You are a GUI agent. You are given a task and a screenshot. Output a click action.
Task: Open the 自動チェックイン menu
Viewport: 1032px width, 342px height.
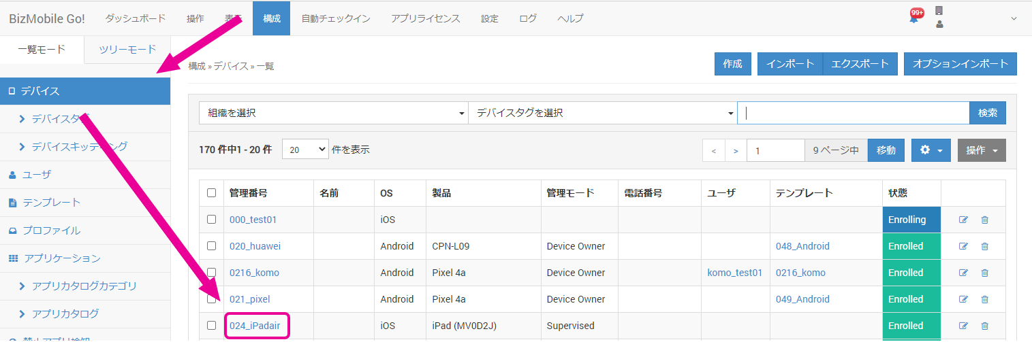(x=336, y=18)
